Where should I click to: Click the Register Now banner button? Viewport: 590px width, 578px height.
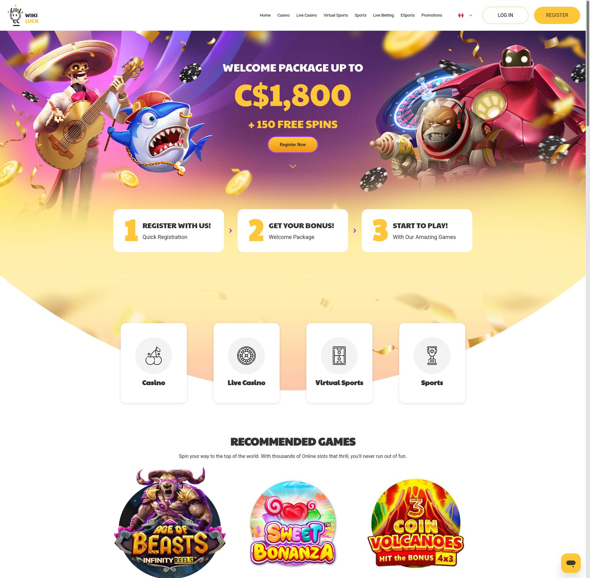coord(293,145)
